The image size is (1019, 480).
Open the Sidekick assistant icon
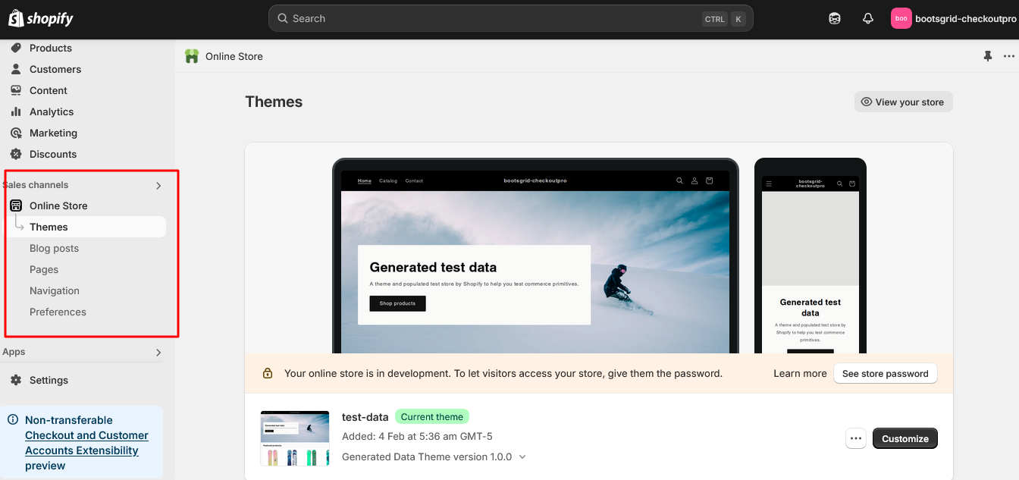click(x=835, y=19)
